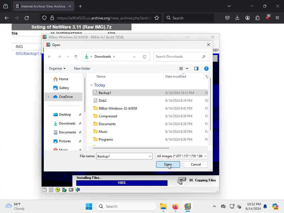Open File name dropdown list
Image resolution: width=284 pixels, height=213 pixels.
(150, 156)
